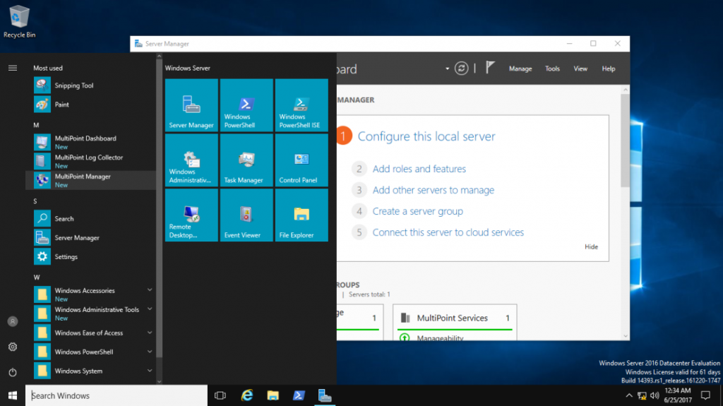Click Configure this local server
This screenshot has height=406, width=723.
tap(426, 136)
